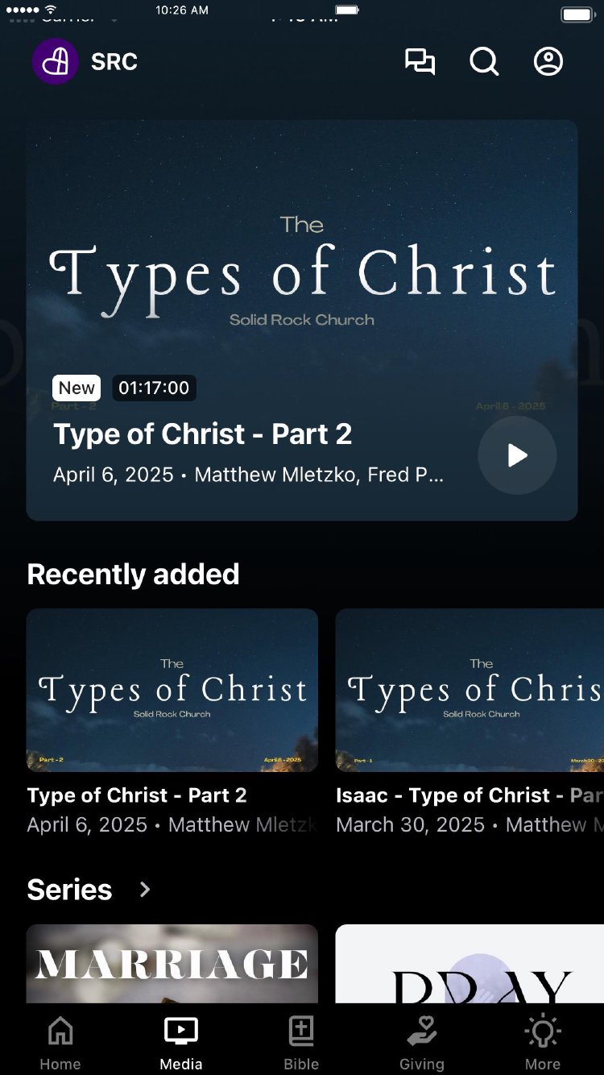Tap the featured Types of Christ banner
Viewport: 604px width, 1075px height.
(x=302, y=266)
